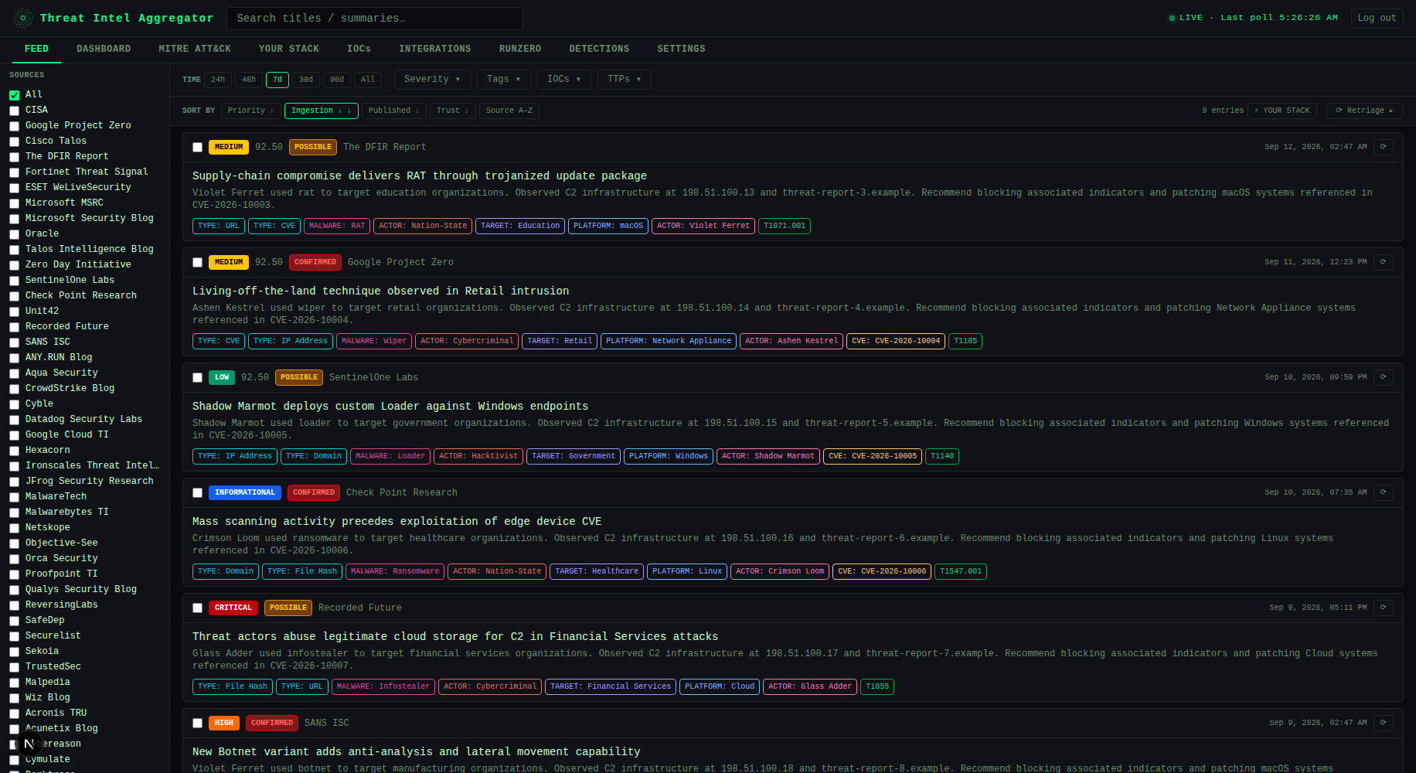1416x773 pixels.
Task: Set time range to 48h
Action: (248, 80)
